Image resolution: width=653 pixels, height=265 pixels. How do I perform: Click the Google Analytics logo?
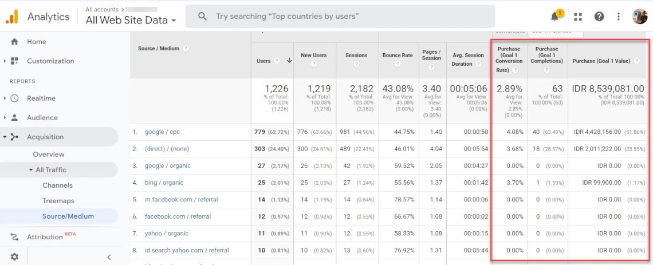pos(11,17)
